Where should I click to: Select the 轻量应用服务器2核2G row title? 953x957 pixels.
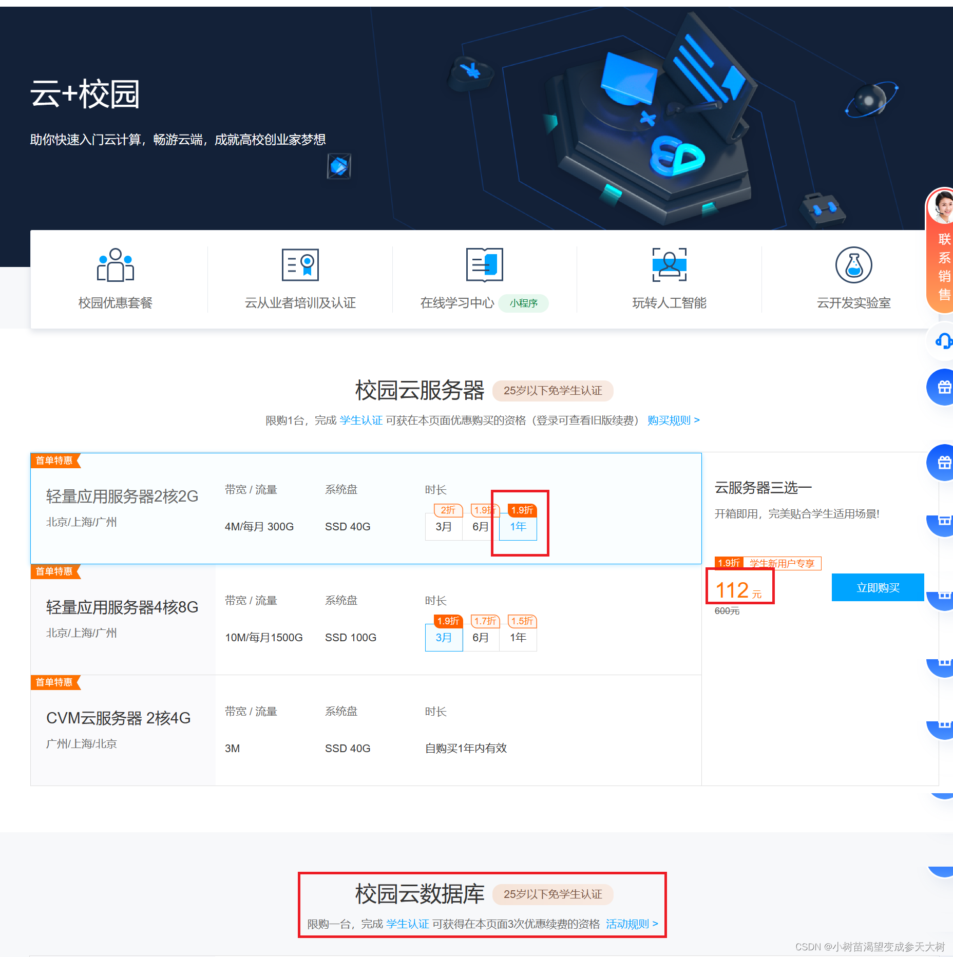(x=122, y=496)
